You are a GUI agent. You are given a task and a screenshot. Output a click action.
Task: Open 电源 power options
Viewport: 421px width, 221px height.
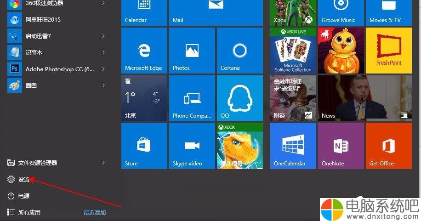tap(18, 196)
